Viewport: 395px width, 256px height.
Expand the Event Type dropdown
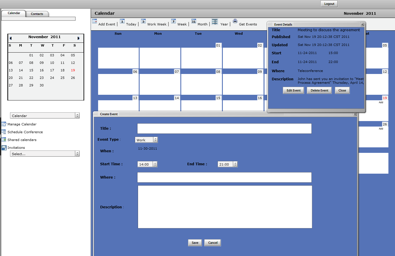(x=155, y=140)
